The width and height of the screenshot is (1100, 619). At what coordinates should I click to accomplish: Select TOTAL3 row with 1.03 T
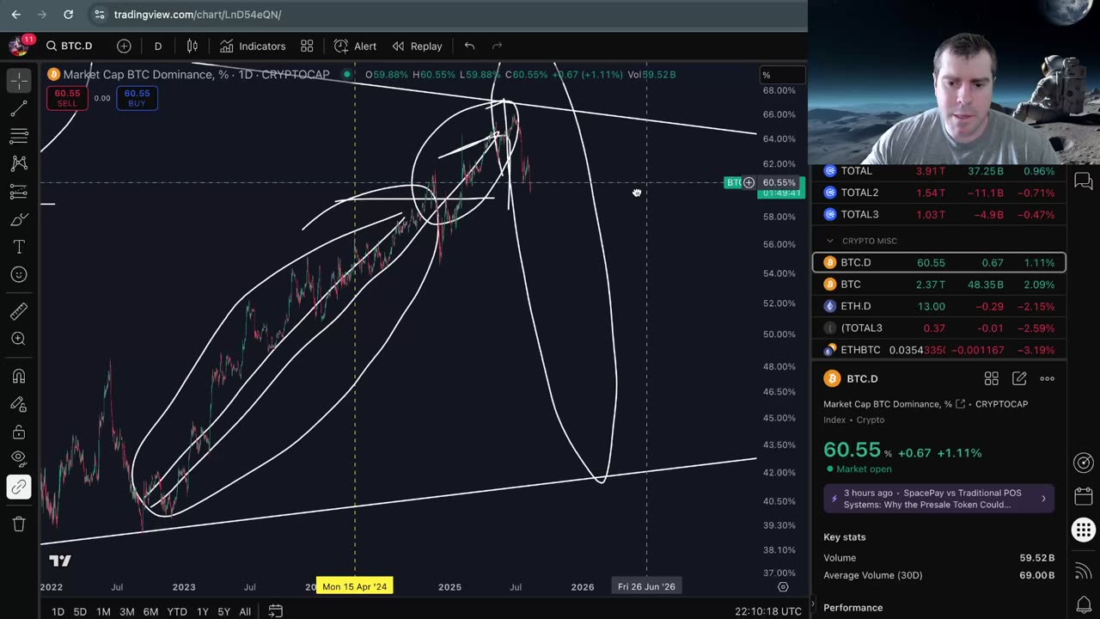pyautogui.click(x=939, y=214)
